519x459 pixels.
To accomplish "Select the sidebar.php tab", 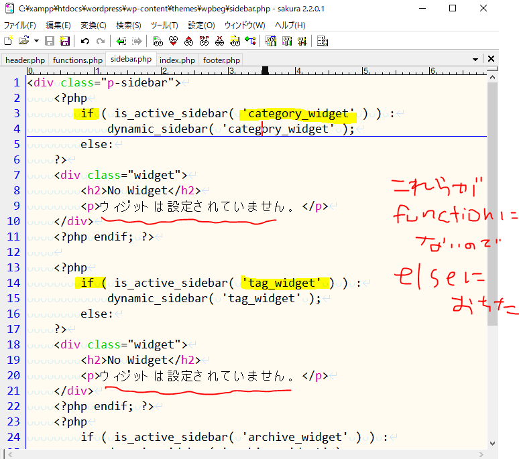I will [131, 59].
